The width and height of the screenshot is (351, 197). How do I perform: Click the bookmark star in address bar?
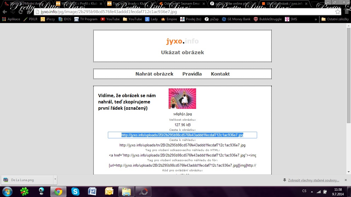(x=338, y=12)
